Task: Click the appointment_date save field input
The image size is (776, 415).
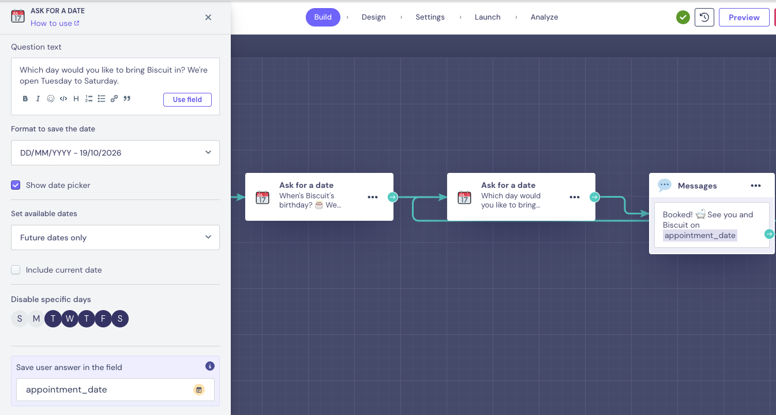Action: (115, 390)
